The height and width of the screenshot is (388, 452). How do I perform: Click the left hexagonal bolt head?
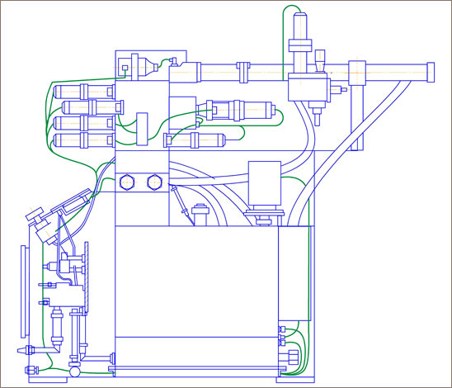click(127, 182)
